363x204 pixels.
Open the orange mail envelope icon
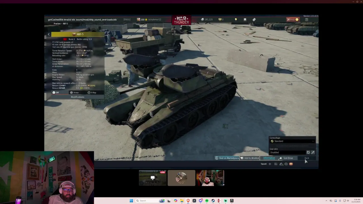pyautogui.click(x=291, y=164)
